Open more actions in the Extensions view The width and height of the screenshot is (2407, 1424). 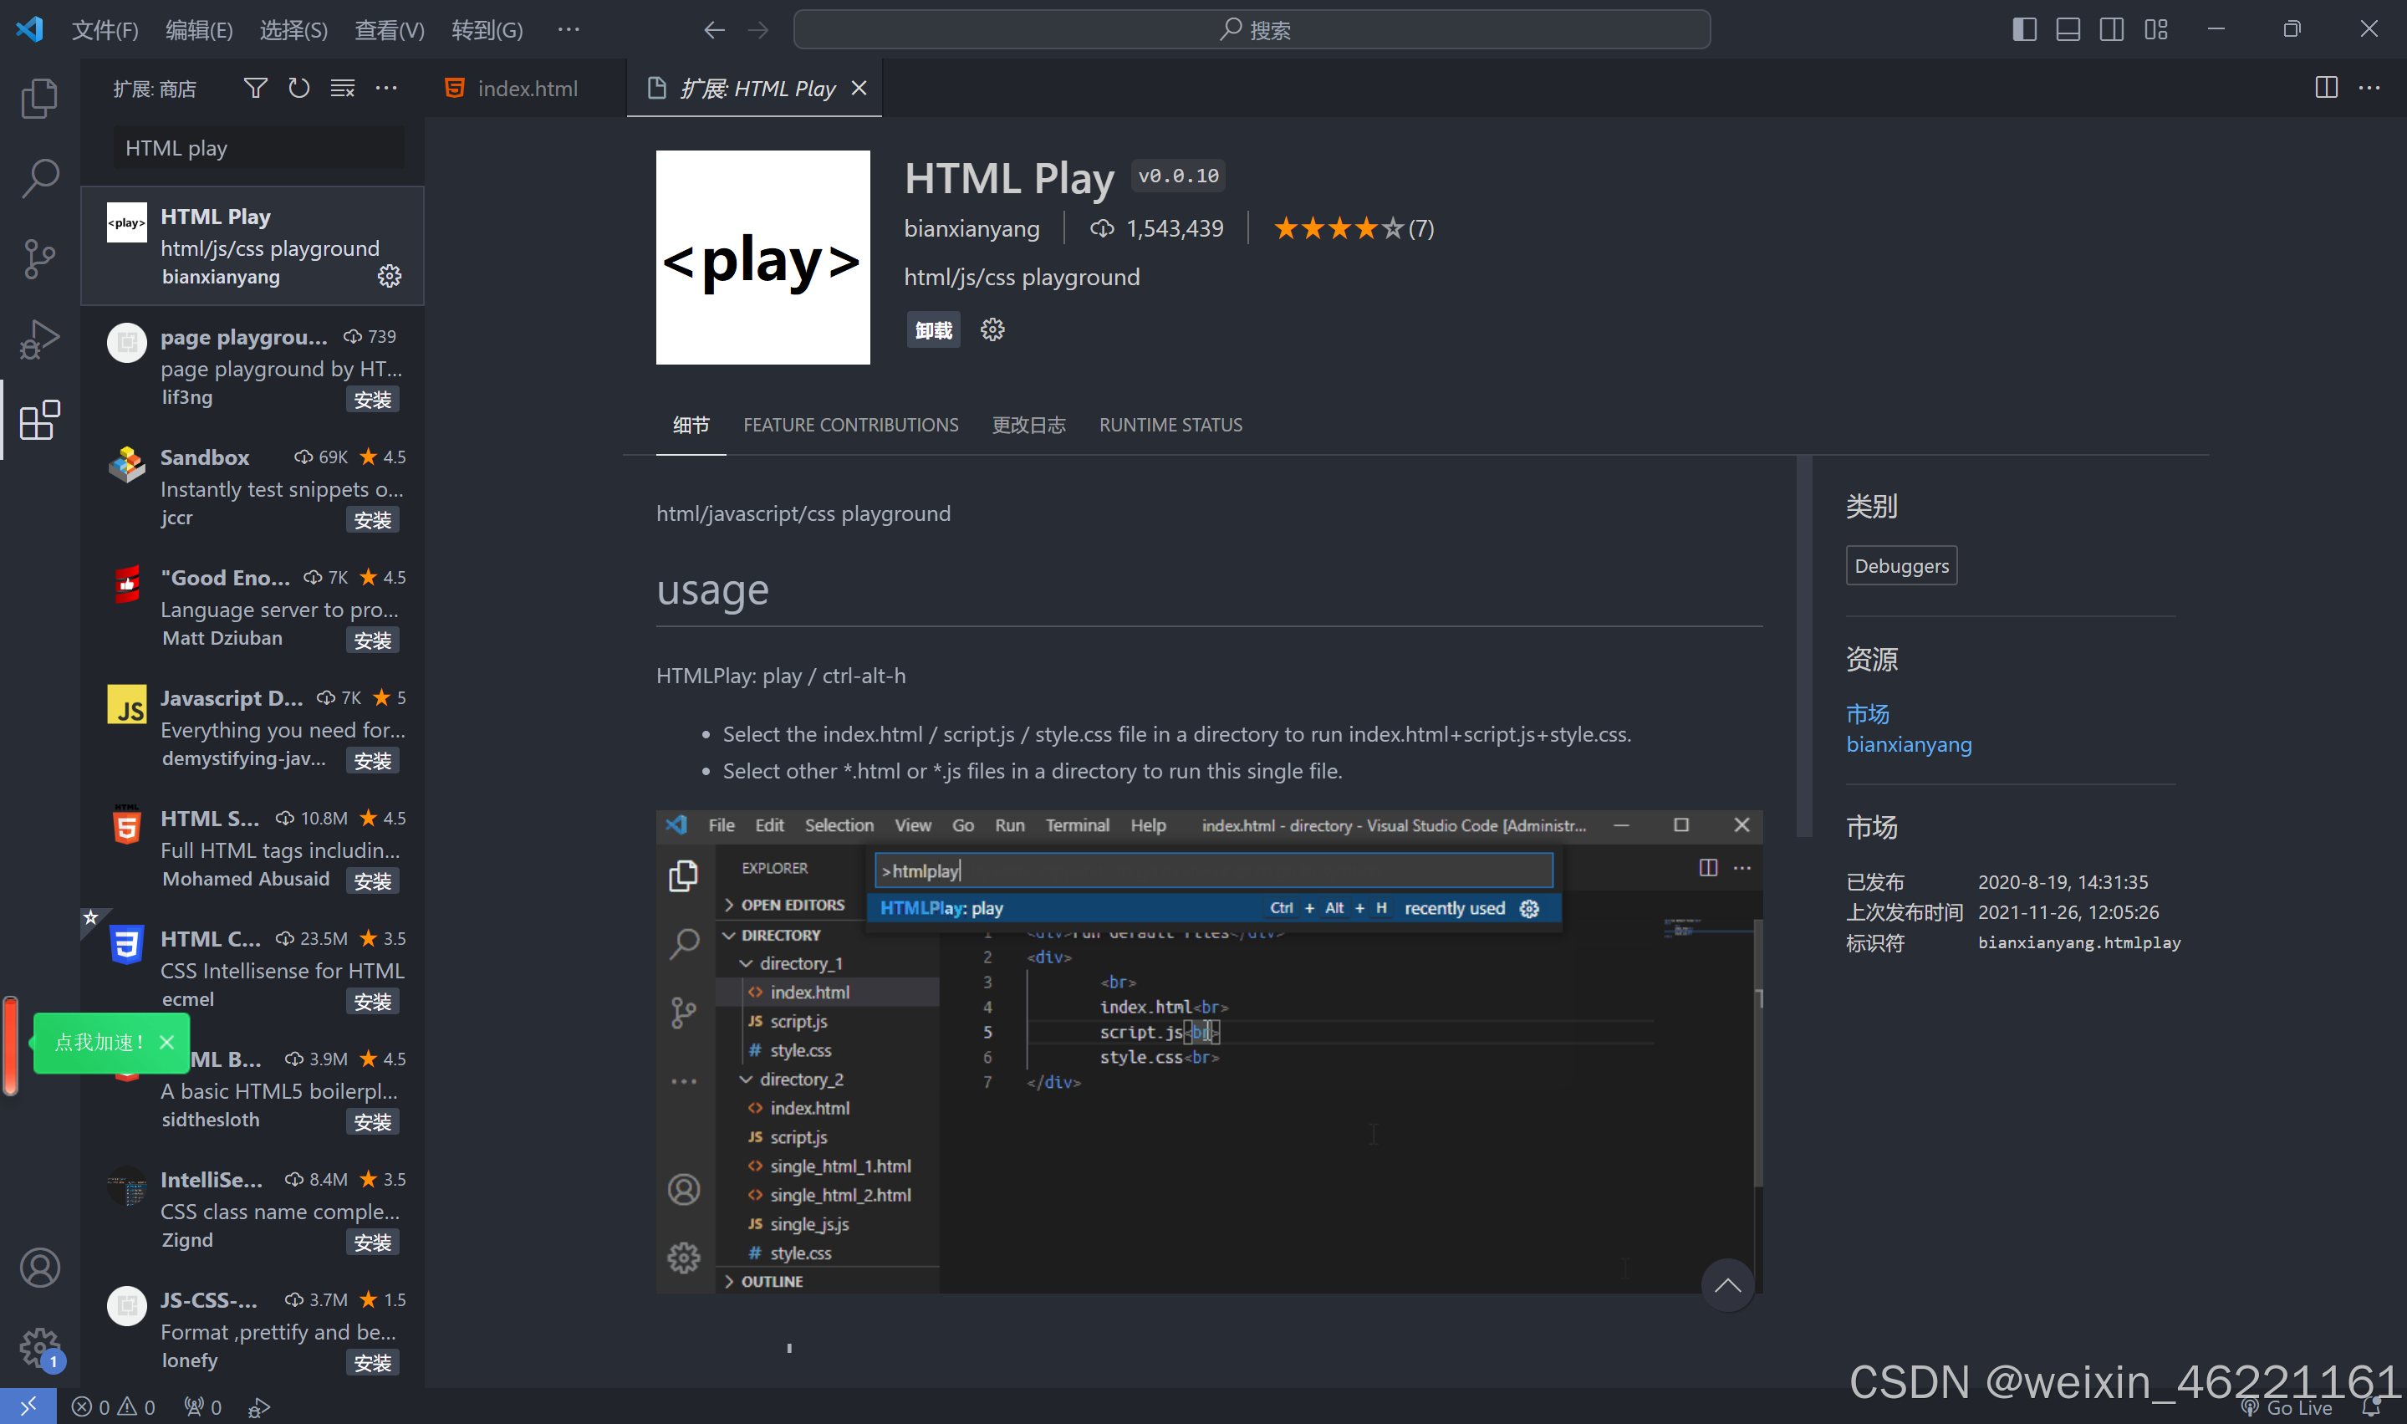[386, 87]
